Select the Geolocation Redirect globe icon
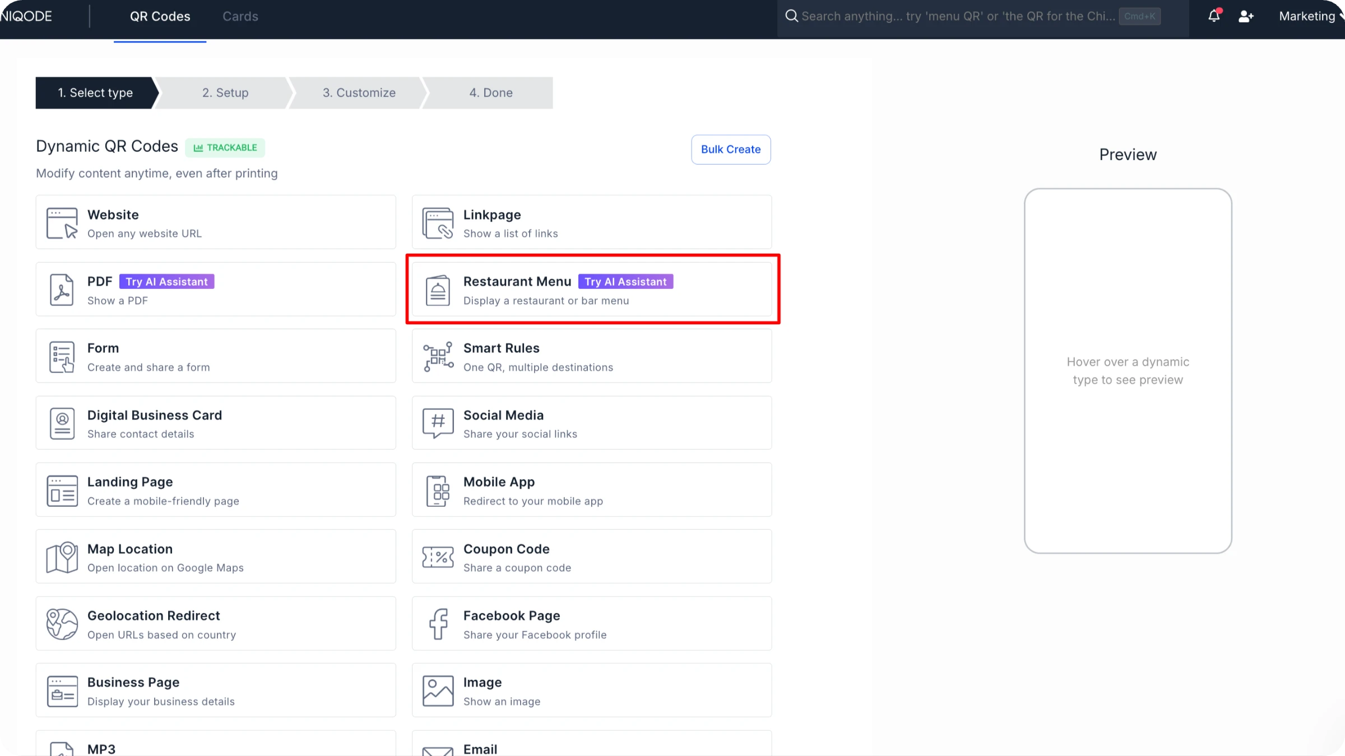Viewport: 1345px width, 756px height. [62, 624]
